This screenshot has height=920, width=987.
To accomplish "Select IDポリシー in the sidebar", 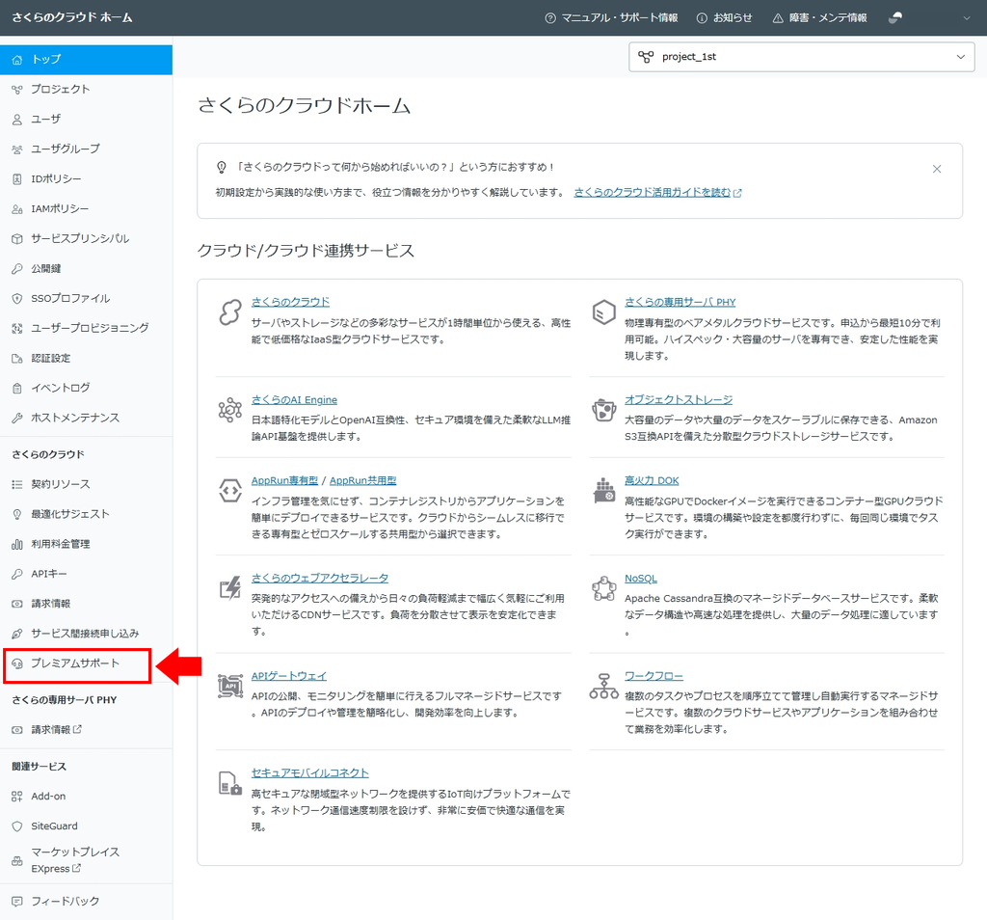I will [86, 178].
